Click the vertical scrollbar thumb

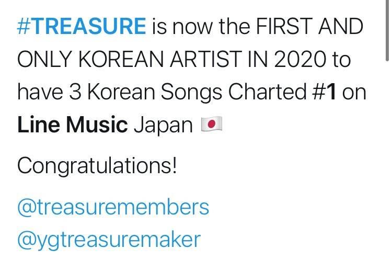(387, 30)
